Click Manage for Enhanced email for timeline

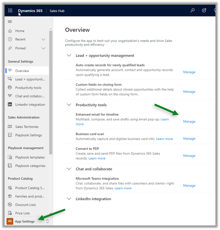point(189,121)
